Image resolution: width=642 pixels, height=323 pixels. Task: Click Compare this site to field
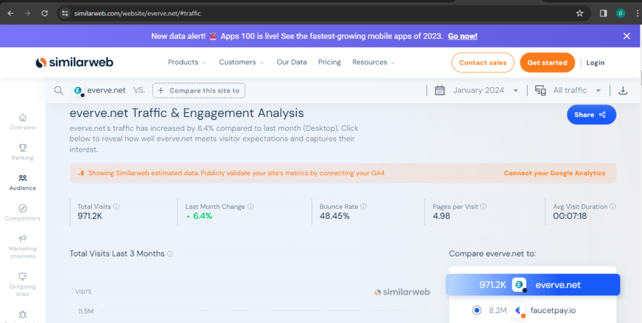[x=199, y=91]
